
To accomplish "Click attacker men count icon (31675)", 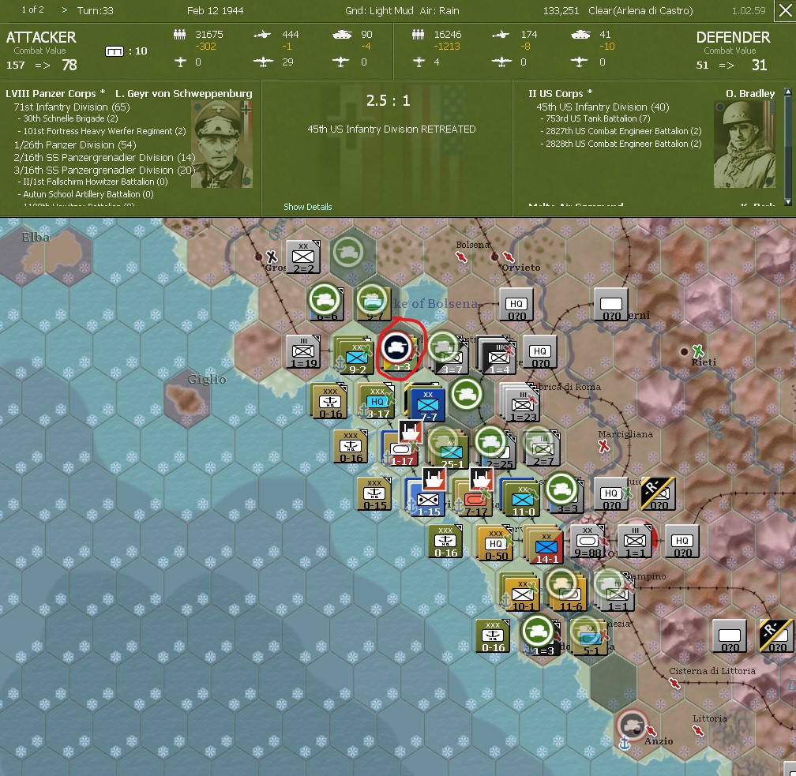I will click(180, 35).
